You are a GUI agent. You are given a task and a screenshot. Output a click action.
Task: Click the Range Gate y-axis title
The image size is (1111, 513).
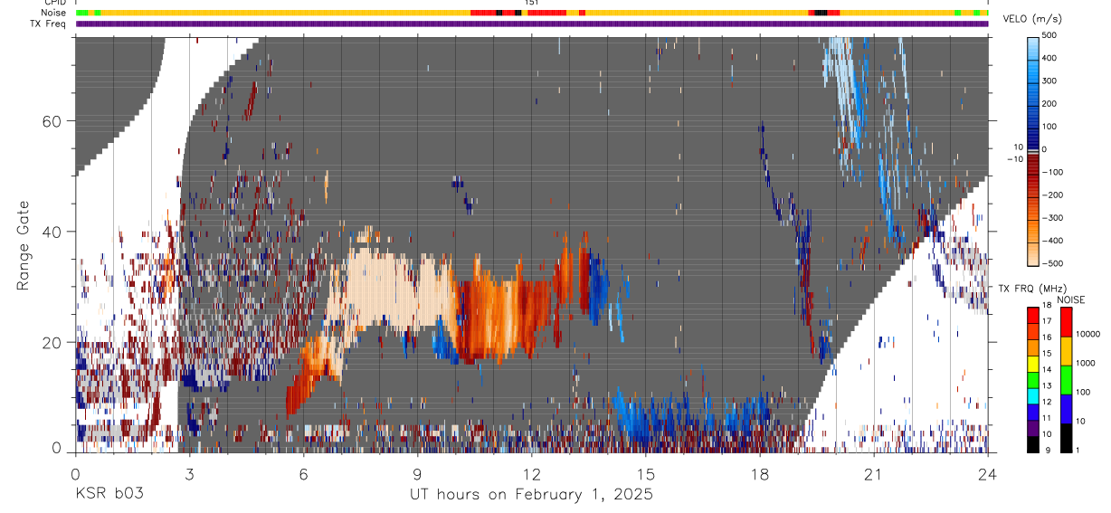point(23,245)
